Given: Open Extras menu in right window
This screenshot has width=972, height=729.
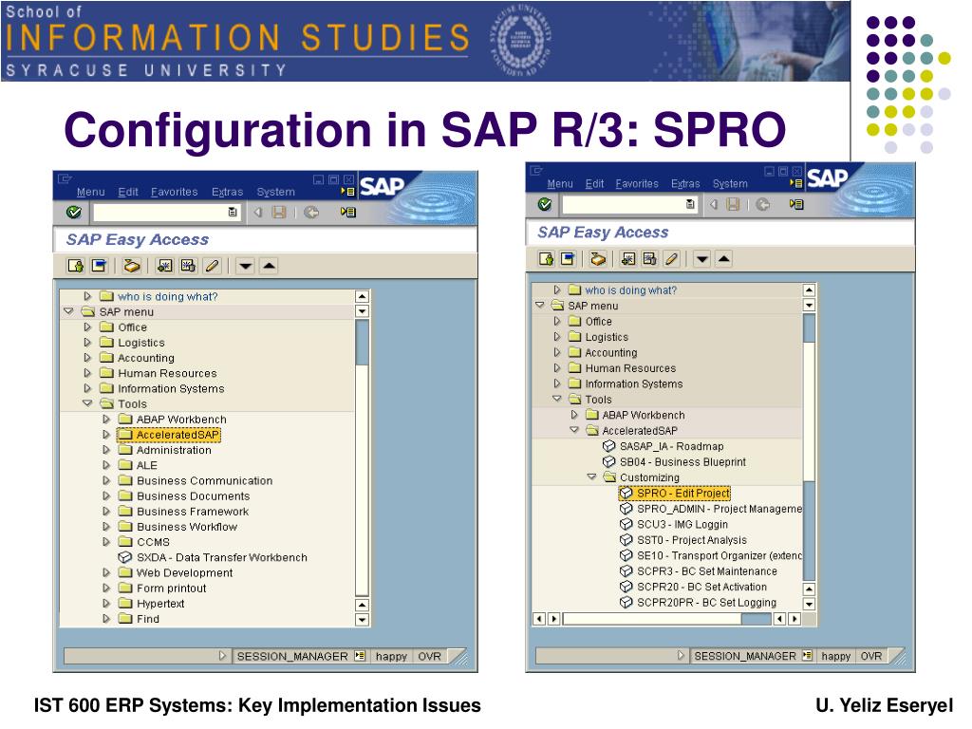Looking at the screenshot, I should (685, 184).
